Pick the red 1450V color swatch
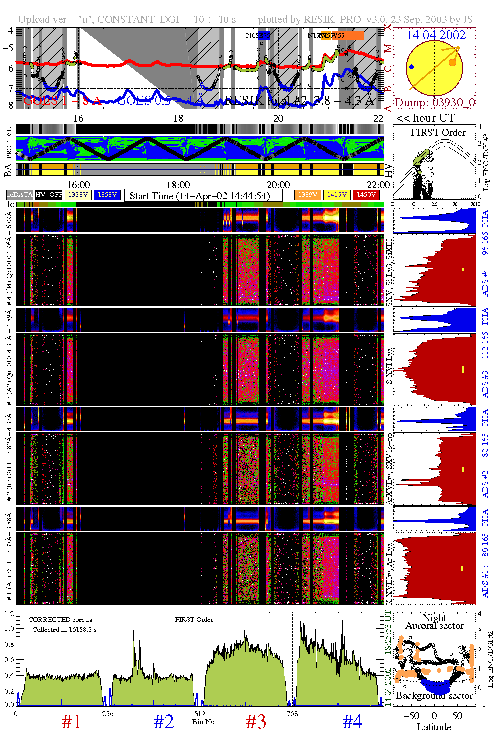 pos(366,195)
